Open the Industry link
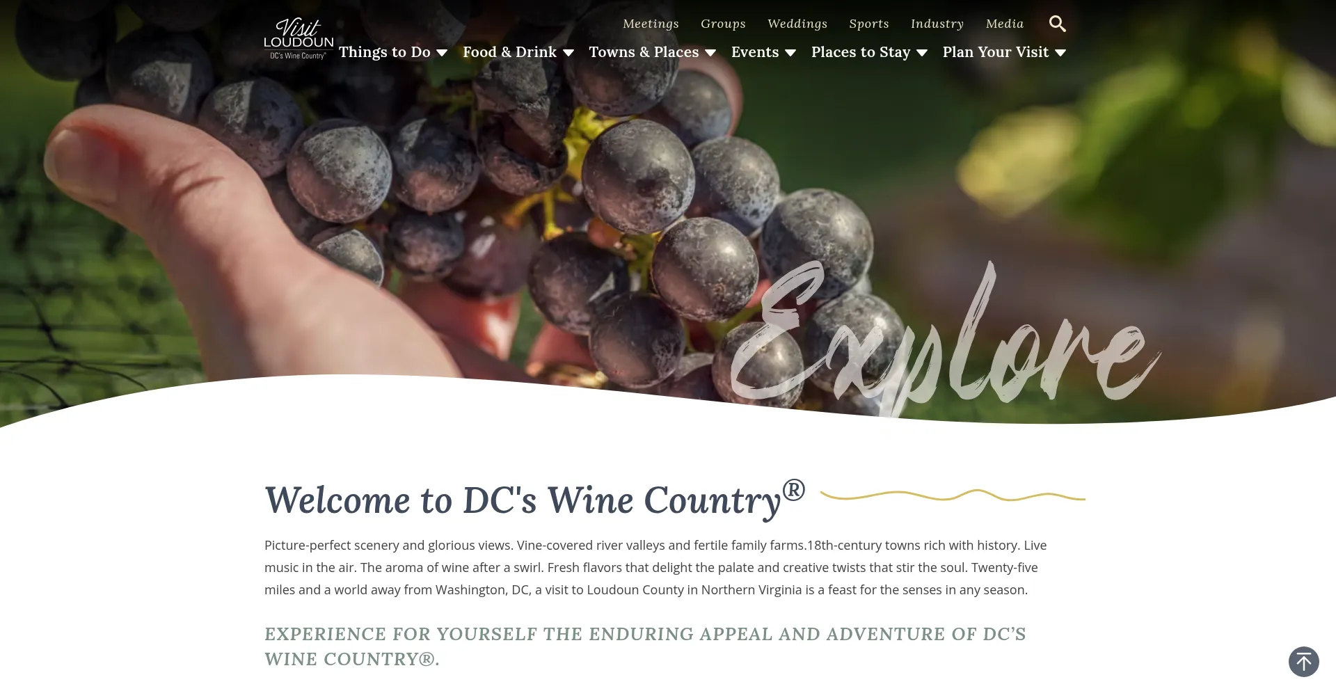The height and width of the screenshot is (691, 1336). pos(937,24)
